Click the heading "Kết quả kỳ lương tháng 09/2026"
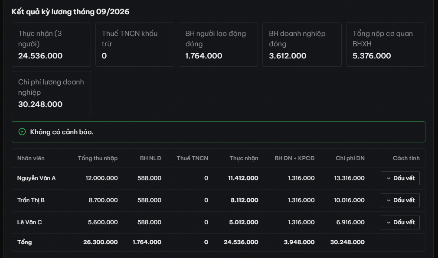The width and height of the screenshot is (438, 258). tap(70, 12)
